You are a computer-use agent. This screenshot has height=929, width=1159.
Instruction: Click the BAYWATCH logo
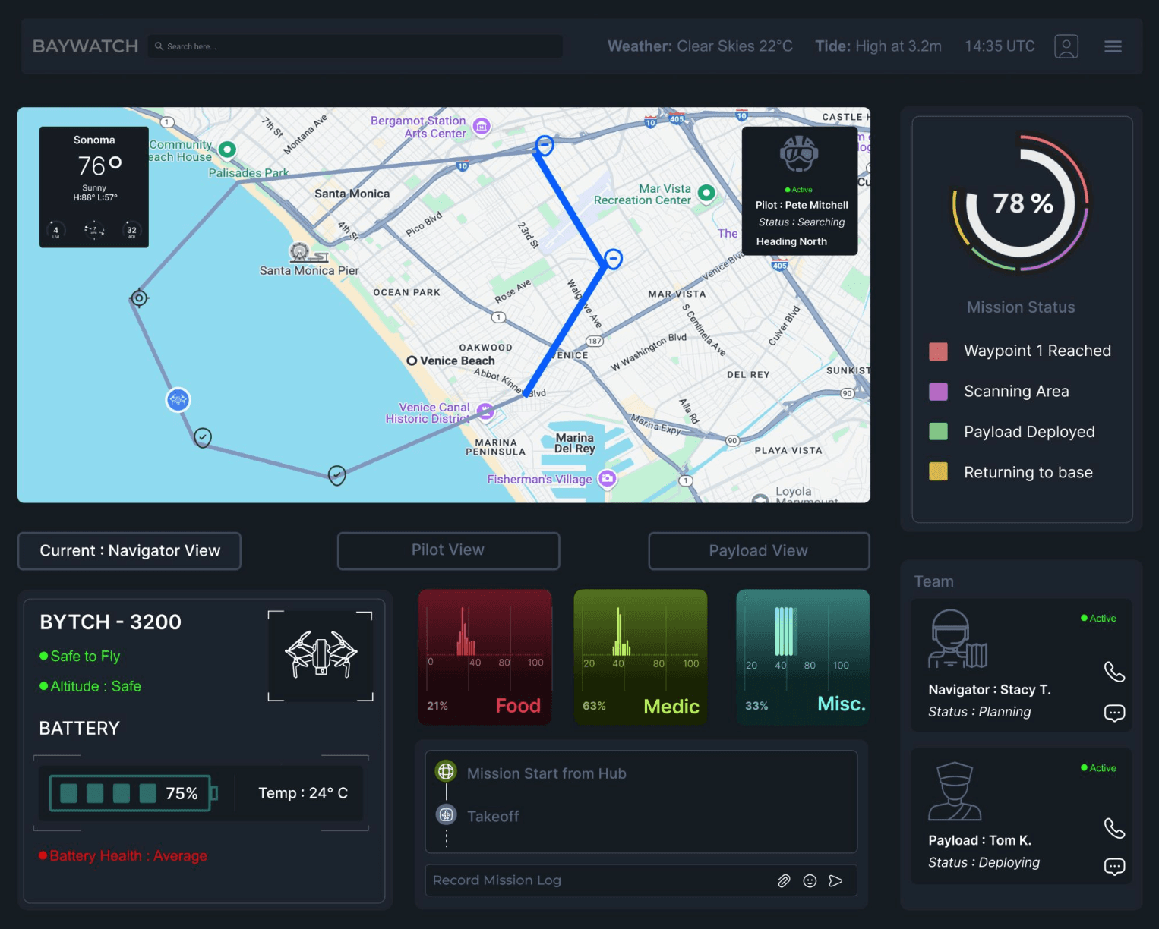pos(85,46)
